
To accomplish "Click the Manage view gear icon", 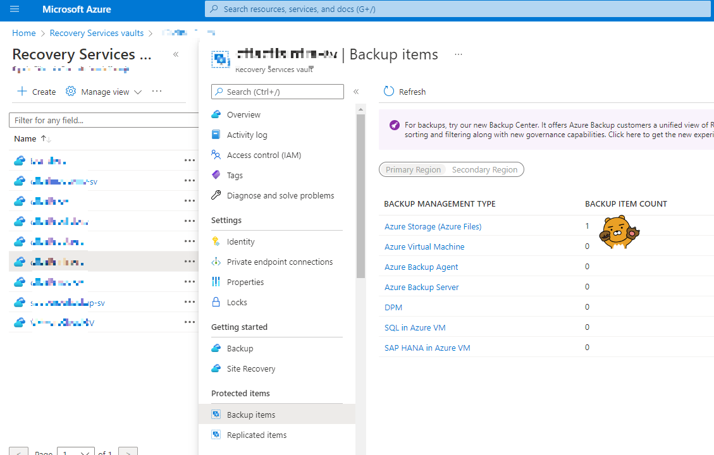I will click(71, 92).
